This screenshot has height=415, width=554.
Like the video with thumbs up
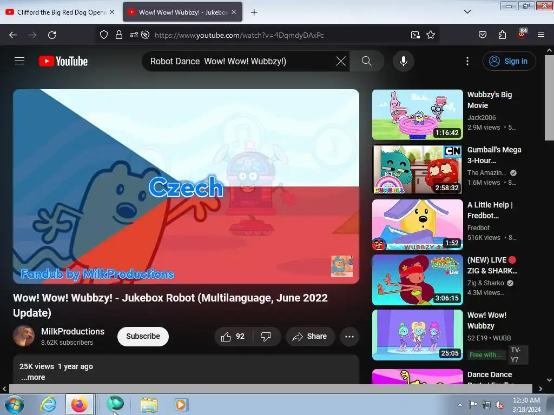click(x=234, y=336)
